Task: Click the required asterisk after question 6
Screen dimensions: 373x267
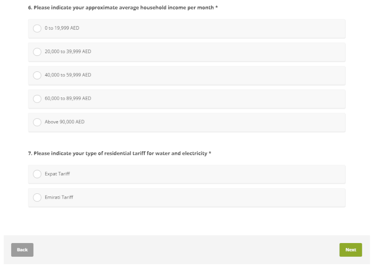Action: (x=216, y=7)
